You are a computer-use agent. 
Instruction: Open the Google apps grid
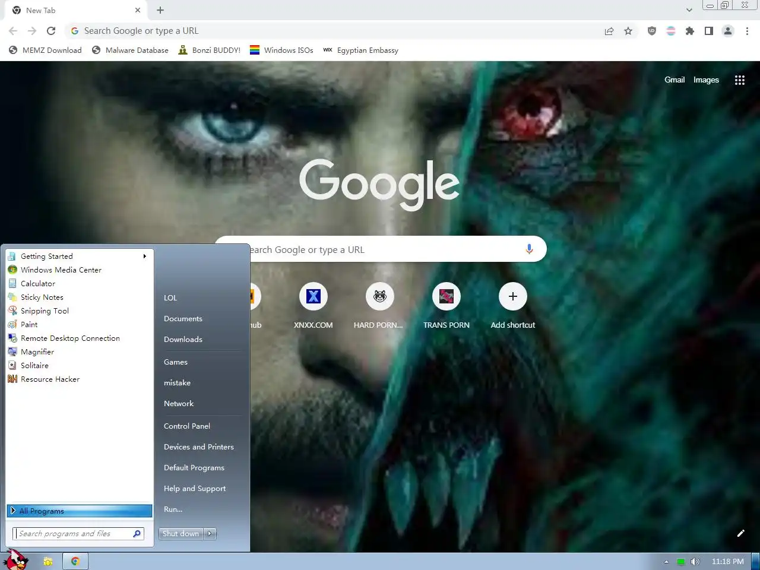[740, 80]
